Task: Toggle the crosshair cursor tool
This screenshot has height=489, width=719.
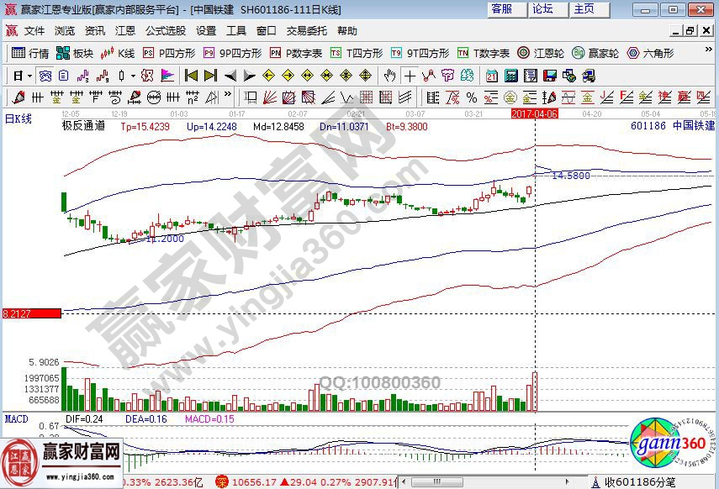Action: pyautogui.click(x=410, y=75)
